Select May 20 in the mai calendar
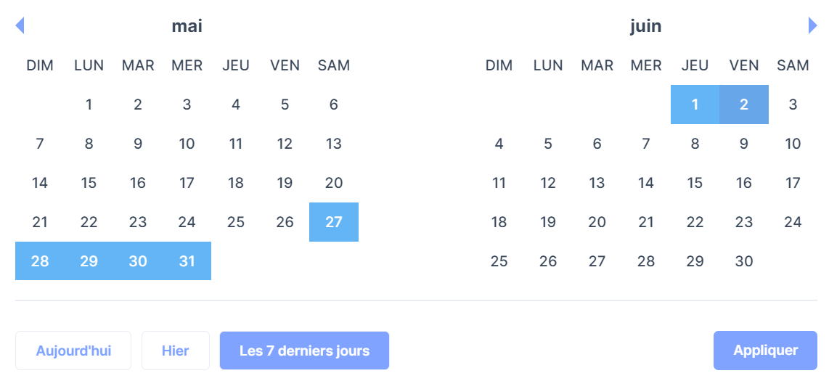Image resolution: width=829 pixels, height=381 pixels. [x=334, y=183]
